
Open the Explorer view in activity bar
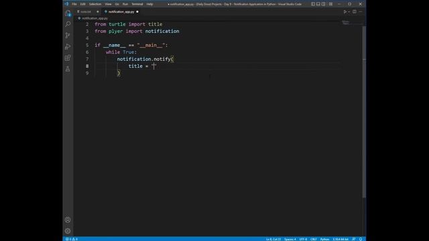[68, 13]
